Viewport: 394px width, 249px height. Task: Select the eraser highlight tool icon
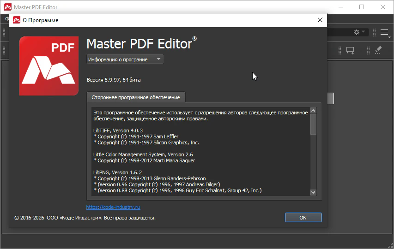(x=377, y=50)
